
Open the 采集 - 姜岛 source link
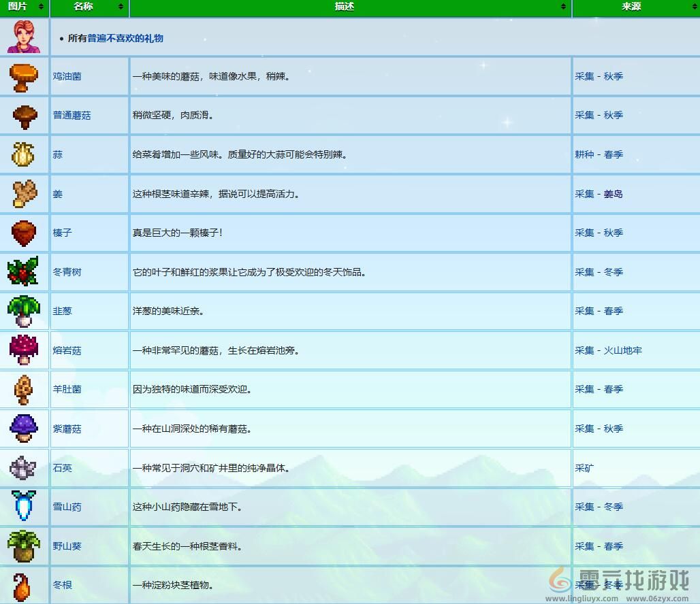[x=598, y=194]
